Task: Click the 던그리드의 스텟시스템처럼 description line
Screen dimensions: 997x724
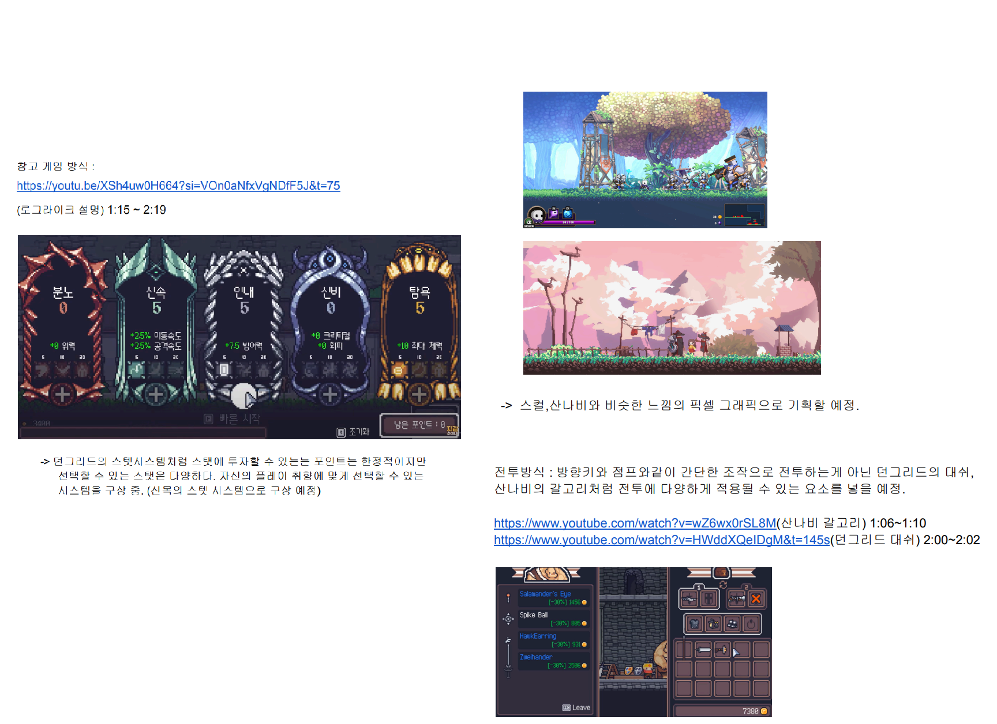Action: tap(239, 461)
